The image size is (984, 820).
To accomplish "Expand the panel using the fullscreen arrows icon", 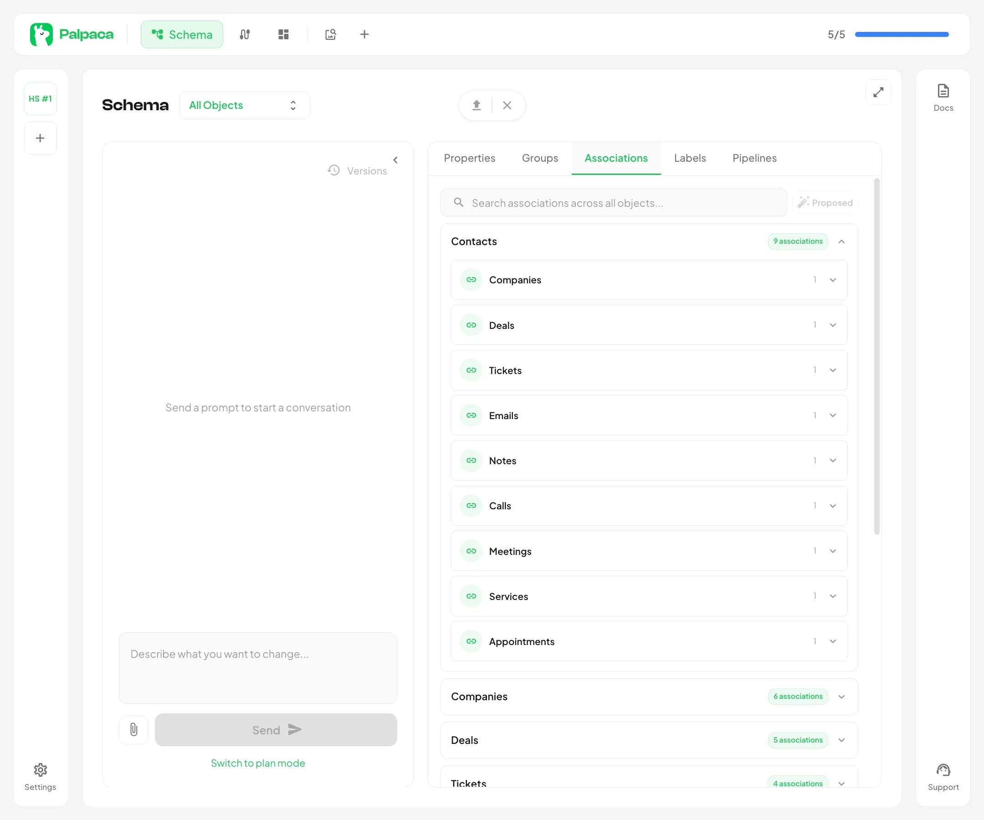I will click(879, 92).
